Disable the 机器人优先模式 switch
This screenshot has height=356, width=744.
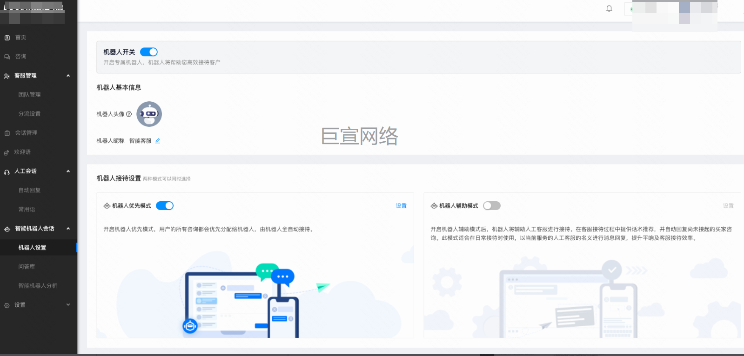[x=165, y=206]
